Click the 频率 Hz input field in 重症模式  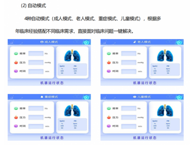36,109
